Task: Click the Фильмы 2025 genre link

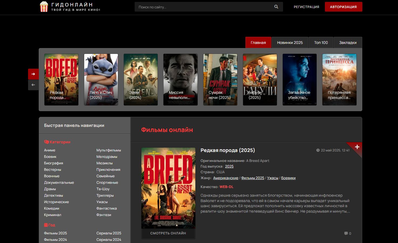Action: (x=253, y=178)
